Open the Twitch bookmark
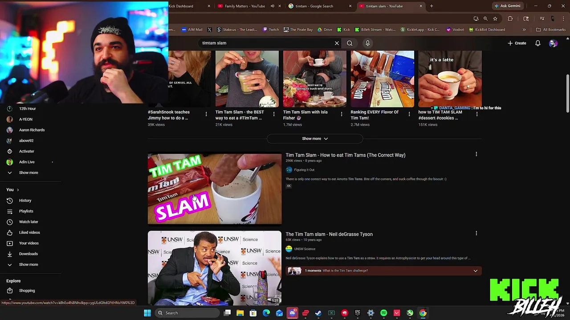The height and width of the screenshot is (320, 570). coord(271,30)
